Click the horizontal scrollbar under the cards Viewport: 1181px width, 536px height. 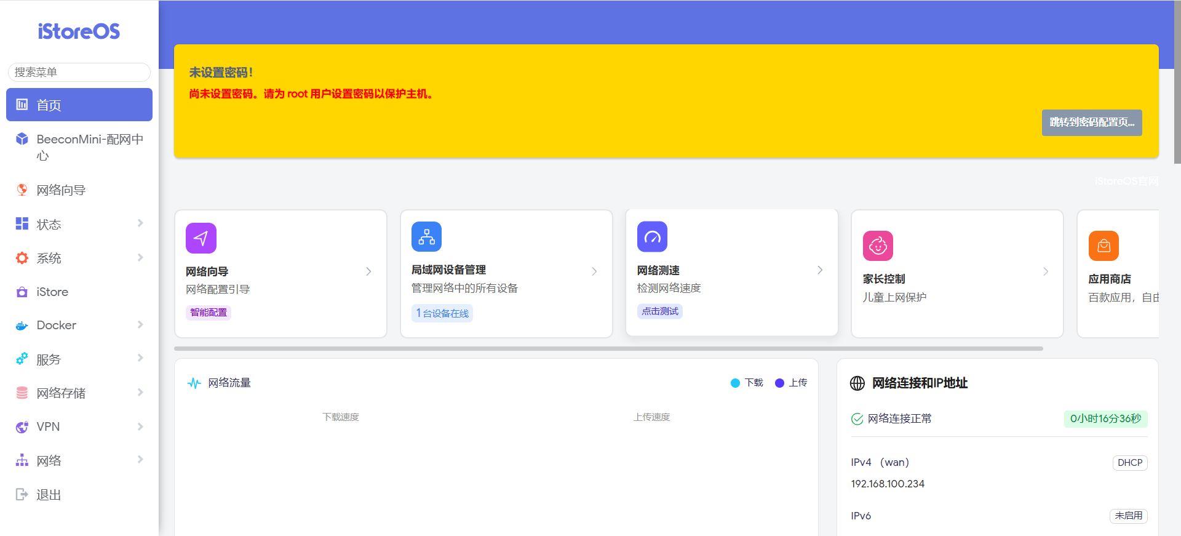point(608,348)
